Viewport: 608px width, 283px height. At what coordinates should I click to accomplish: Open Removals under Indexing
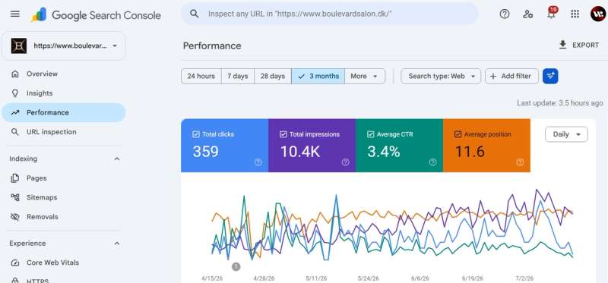click(64, 217)
